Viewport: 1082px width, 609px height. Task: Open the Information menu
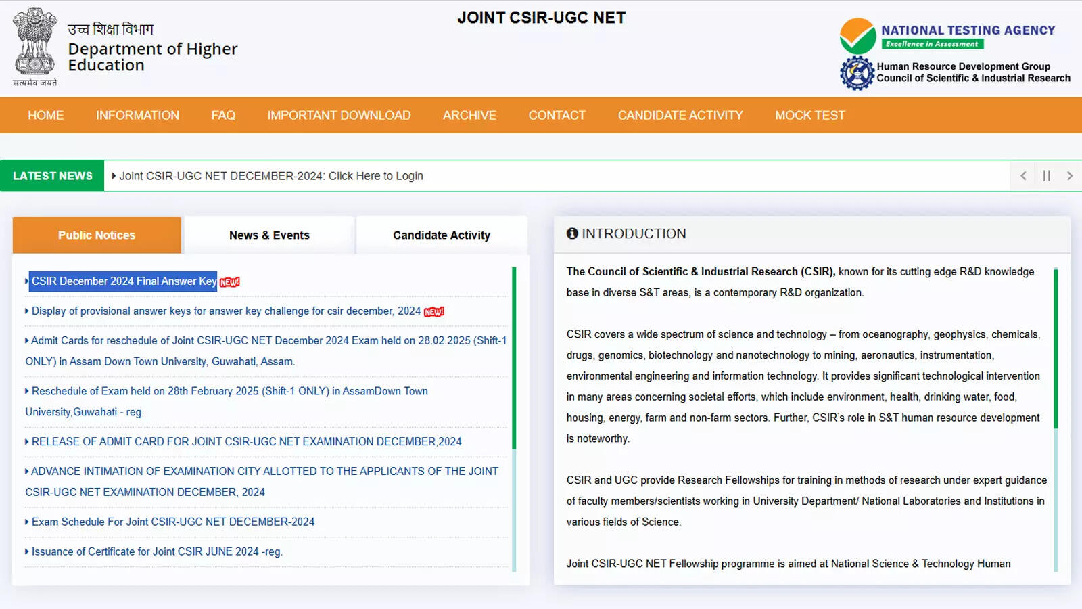(137, 115)
